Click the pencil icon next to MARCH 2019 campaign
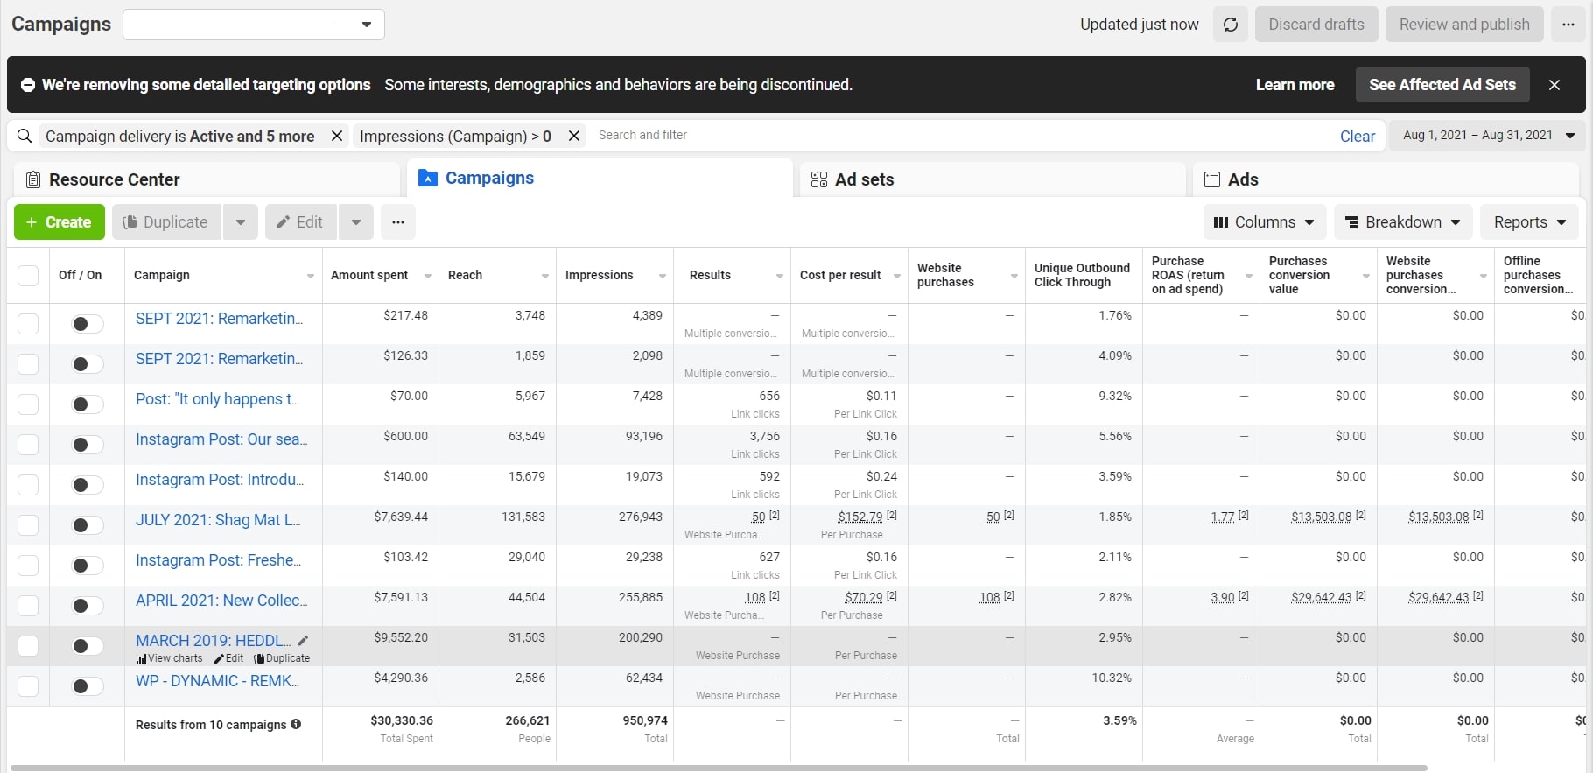 pos(303,641)
